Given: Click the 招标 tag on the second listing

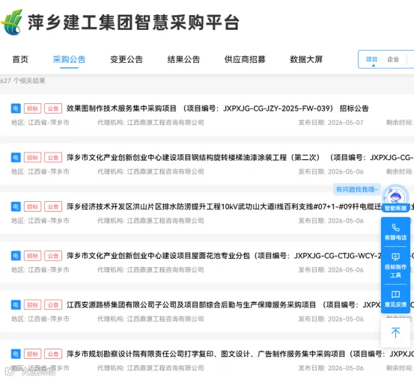Looking at the screenshot, I should [32, 158].
